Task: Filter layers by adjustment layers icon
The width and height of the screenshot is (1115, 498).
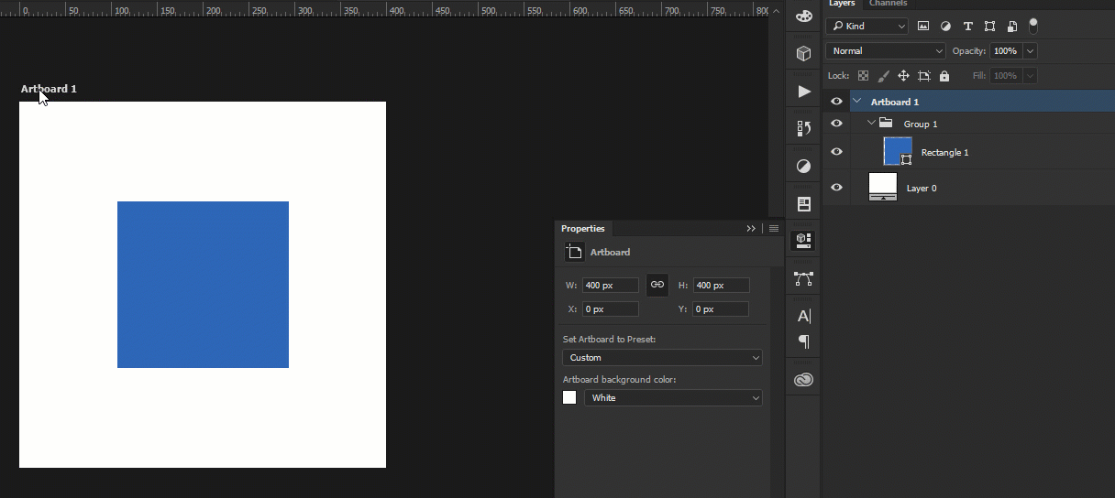Action: click(x=945, y=27)
